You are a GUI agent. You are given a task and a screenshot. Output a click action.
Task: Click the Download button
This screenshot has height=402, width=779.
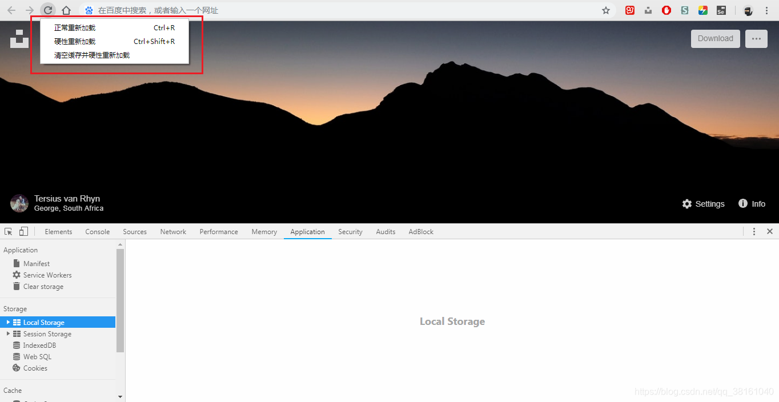[x=716, y=39]
